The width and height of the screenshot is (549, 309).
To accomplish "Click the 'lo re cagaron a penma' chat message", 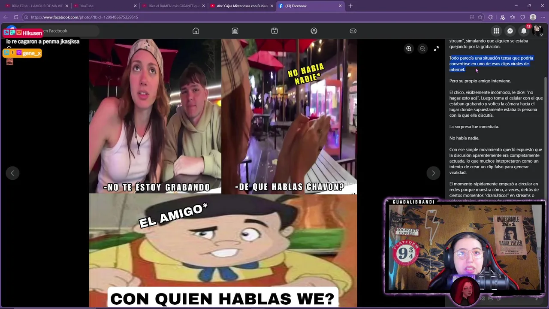I will coord(43,42).
